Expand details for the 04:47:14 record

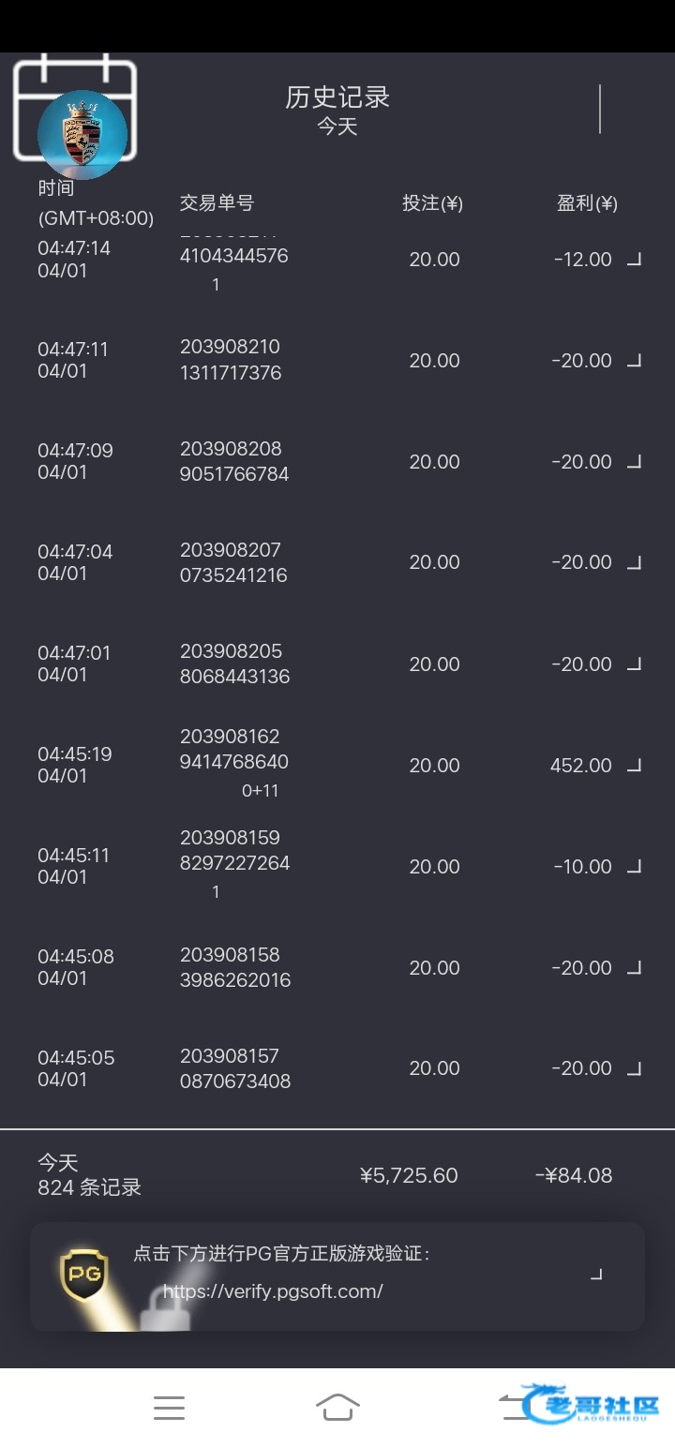pos(634,260)
